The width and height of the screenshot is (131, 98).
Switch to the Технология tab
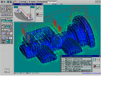52,2
